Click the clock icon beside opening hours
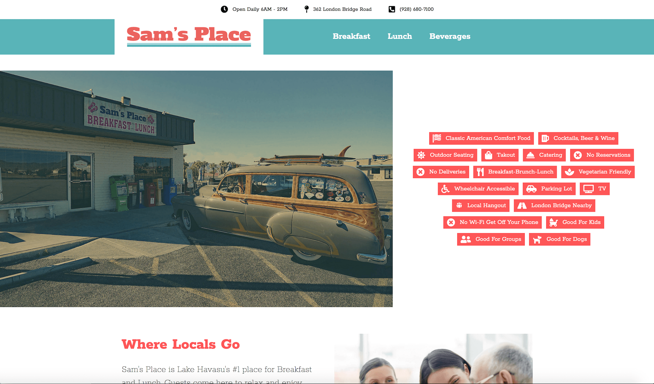This screenshot has height=384, width=654. click(224, 9)
